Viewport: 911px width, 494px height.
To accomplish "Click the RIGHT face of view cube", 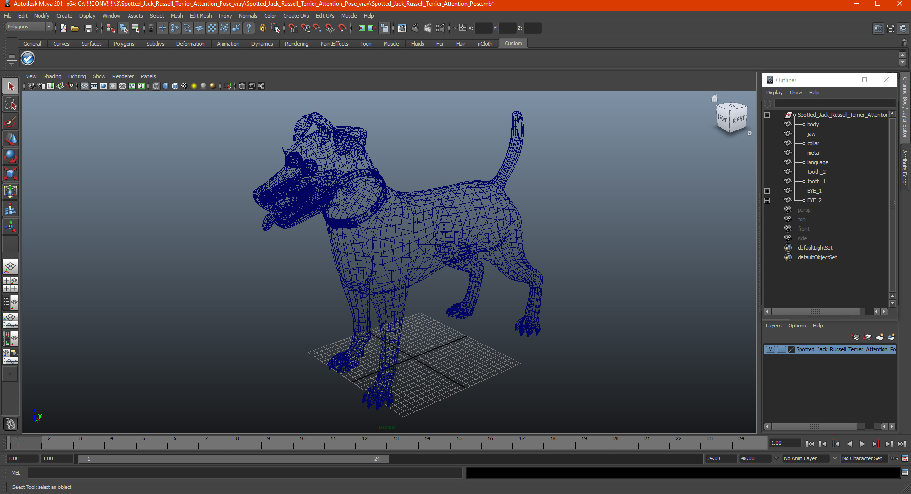I will tap(738, 120).
